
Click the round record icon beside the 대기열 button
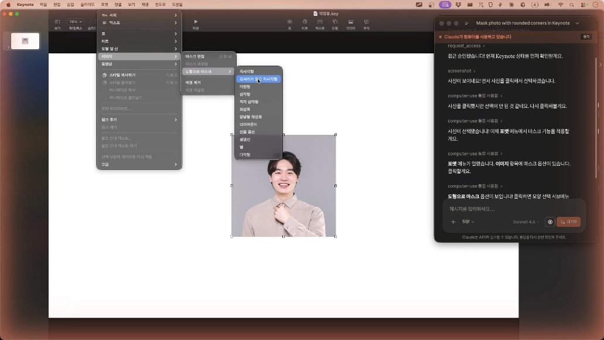[x=550, y=222]
